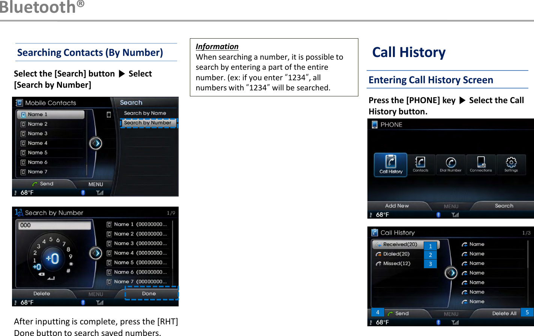Tap digit 5 on the rotary number dial
Viewport: 534px width, 336px height.
(51, 239)
